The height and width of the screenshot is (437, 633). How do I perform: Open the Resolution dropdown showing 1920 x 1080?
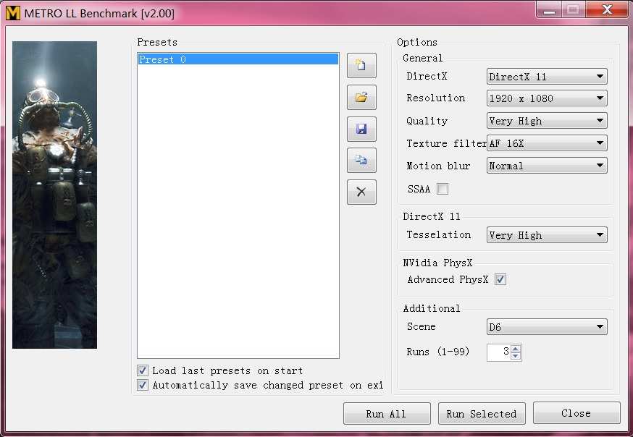[x=547, y=98]
